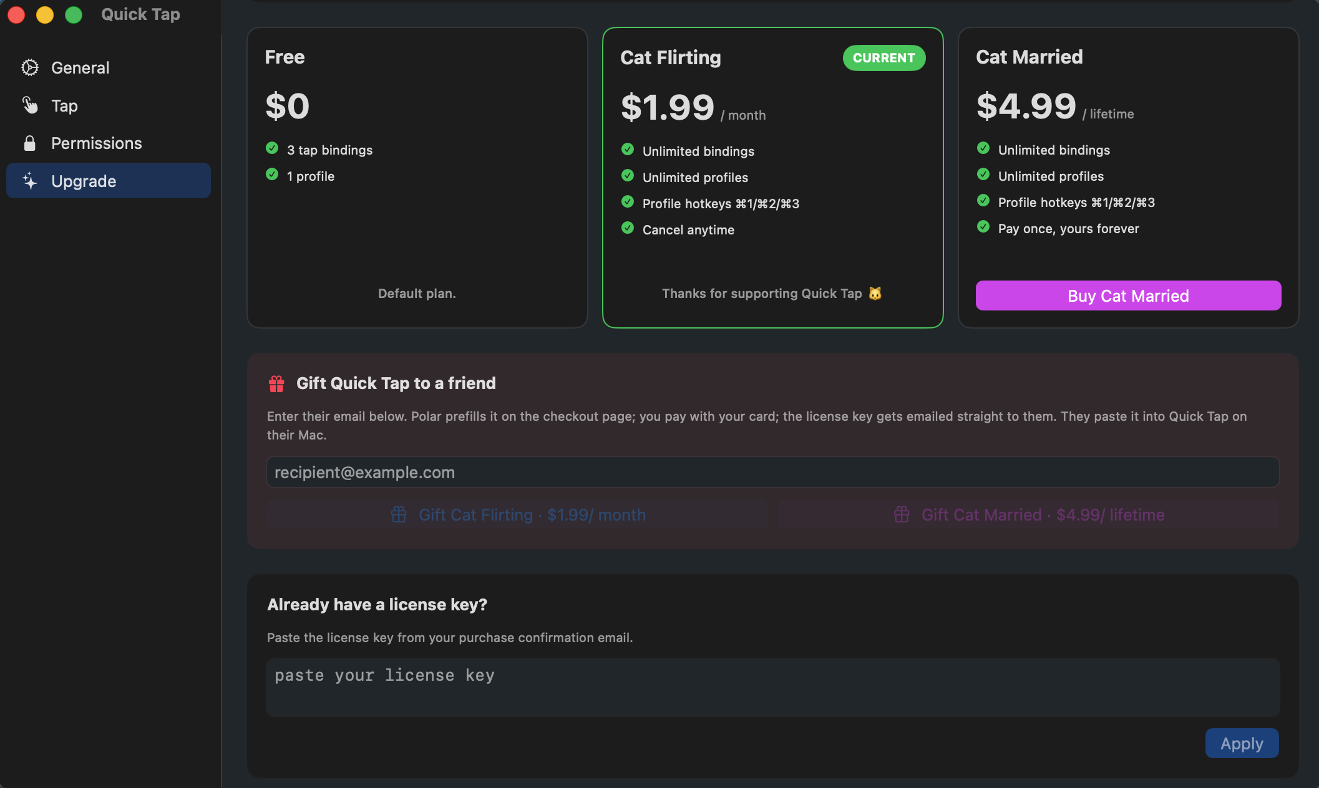Screen dimensions: 1319x788
Task: Select the Upgrade section
Action: pyautogui.click(x=109, y=181)
